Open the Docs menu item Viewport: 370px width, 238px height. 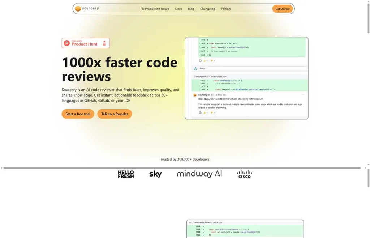point(178,9)
